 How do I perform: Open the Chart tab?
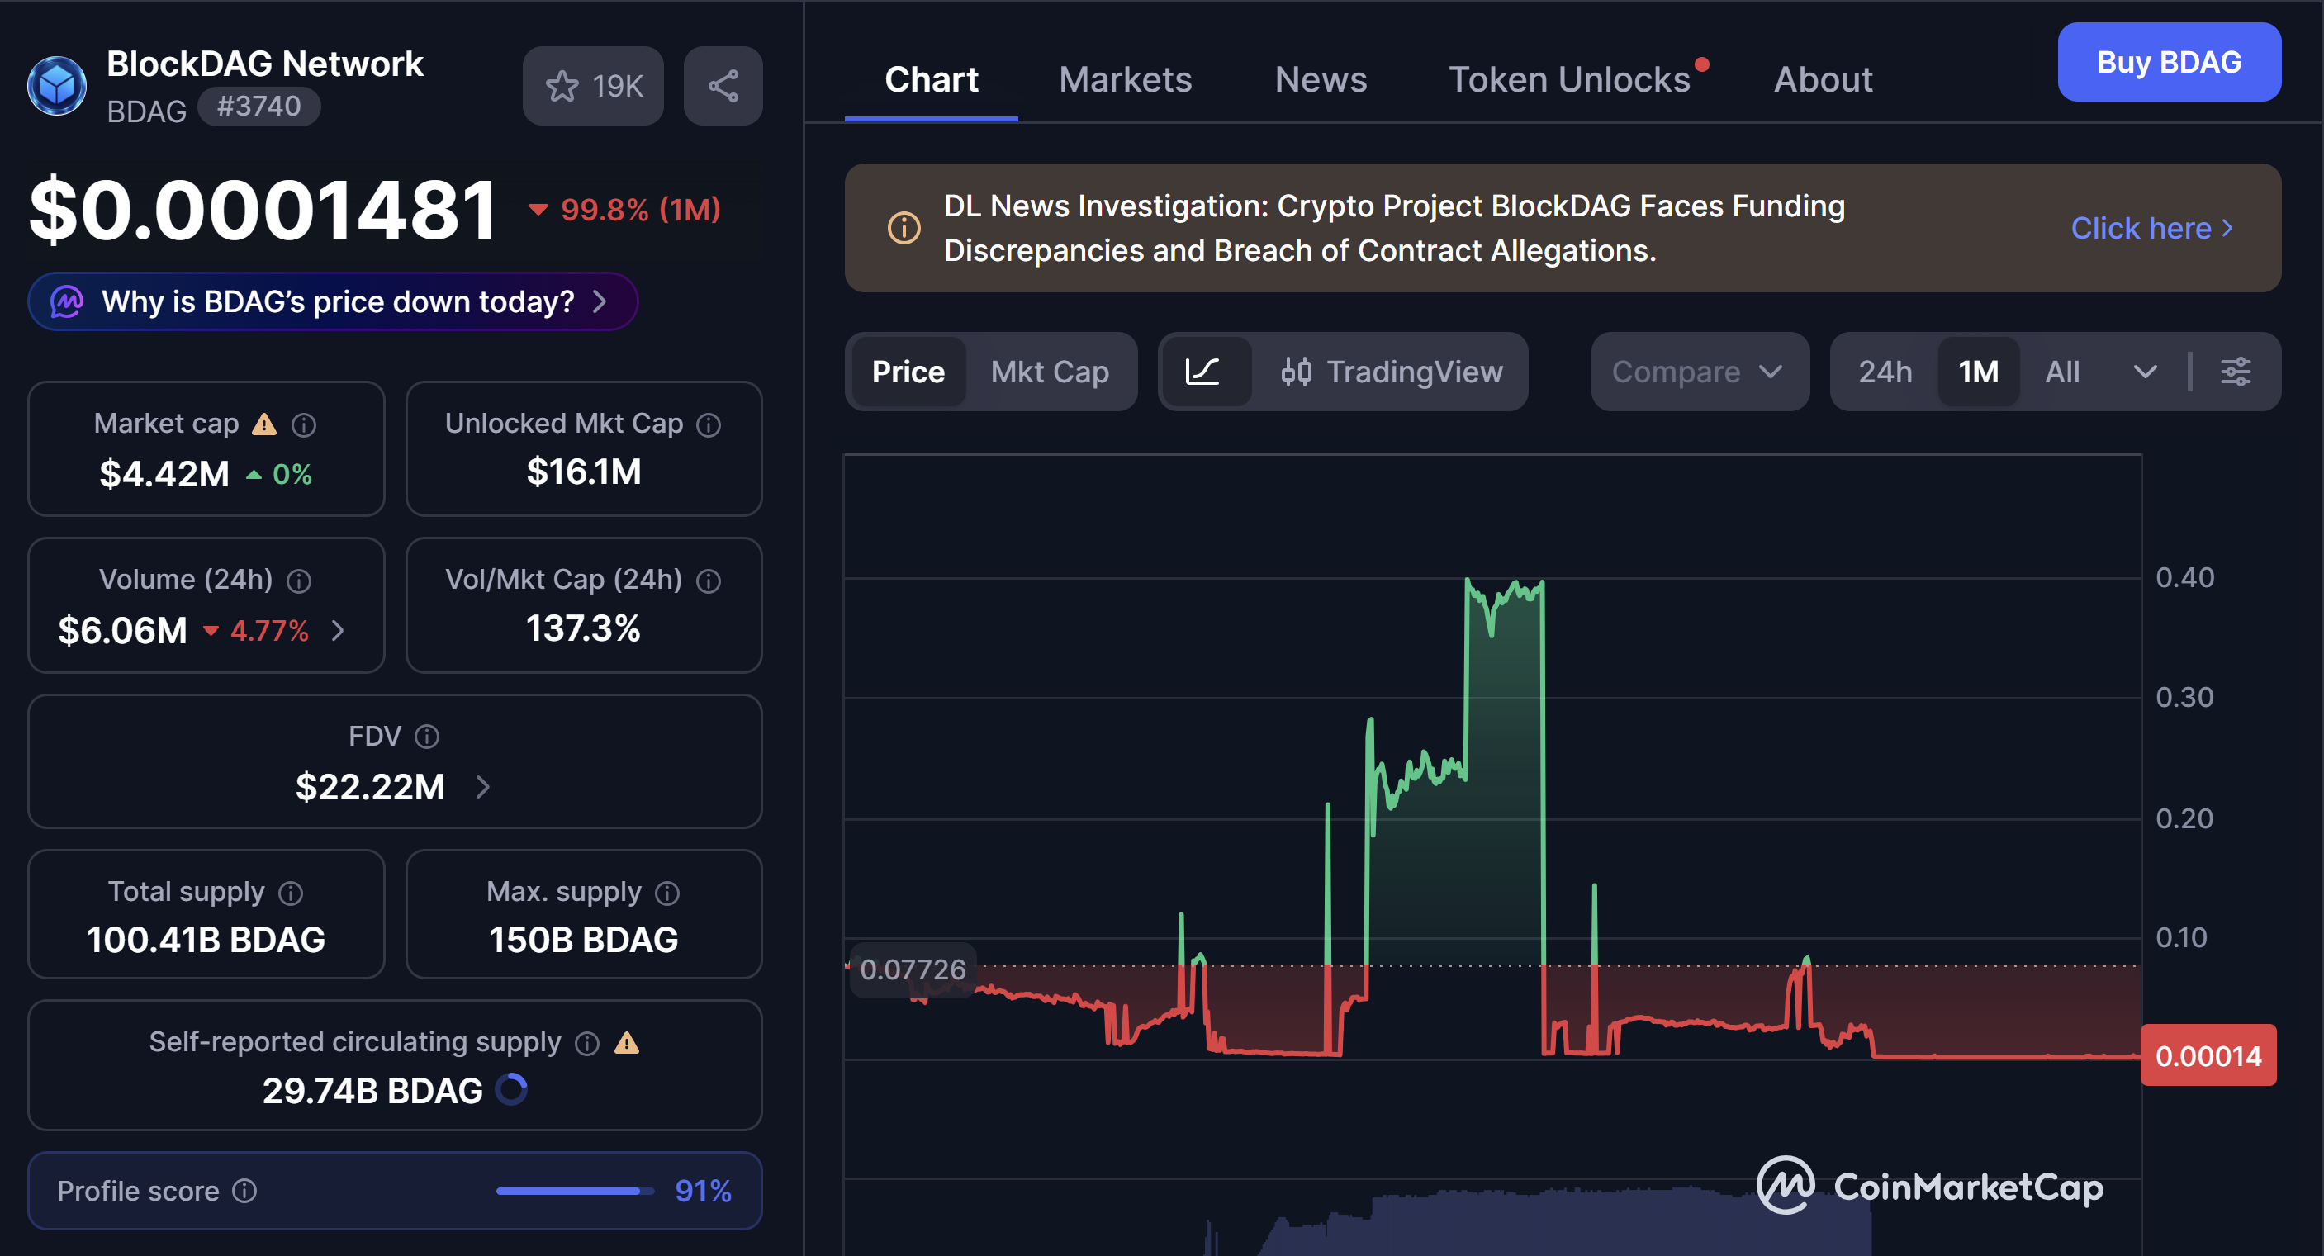(931, 79)
